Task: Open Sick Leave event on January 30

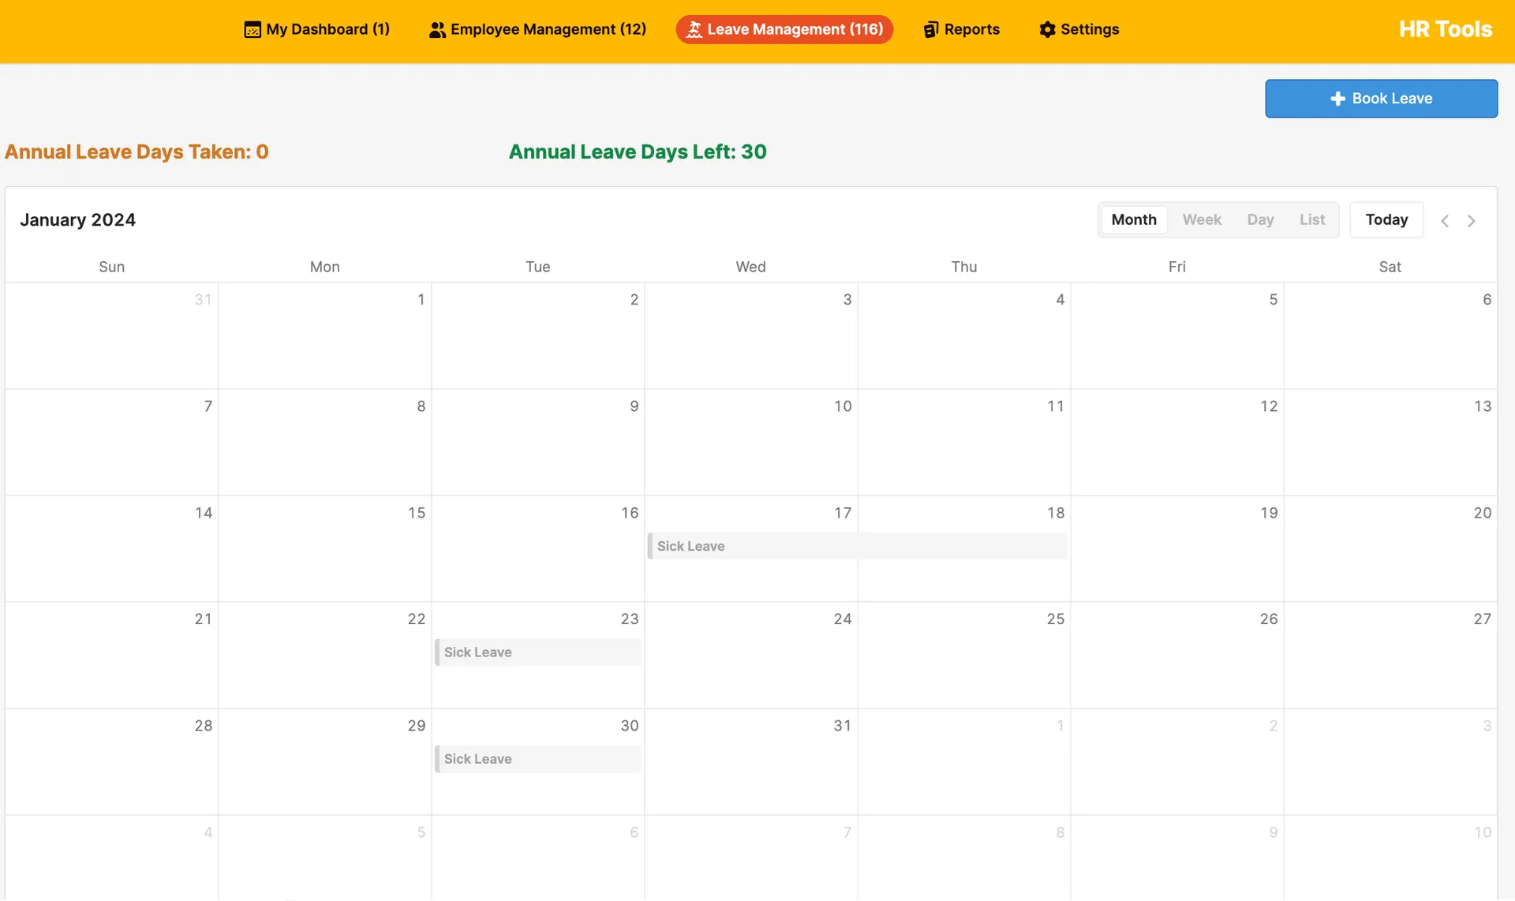Action: (x=538, y=759)
